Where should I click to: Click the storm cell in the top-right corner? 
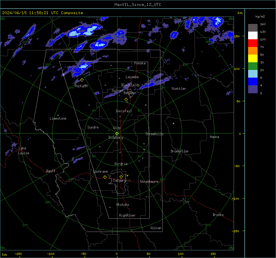point(218,21)
